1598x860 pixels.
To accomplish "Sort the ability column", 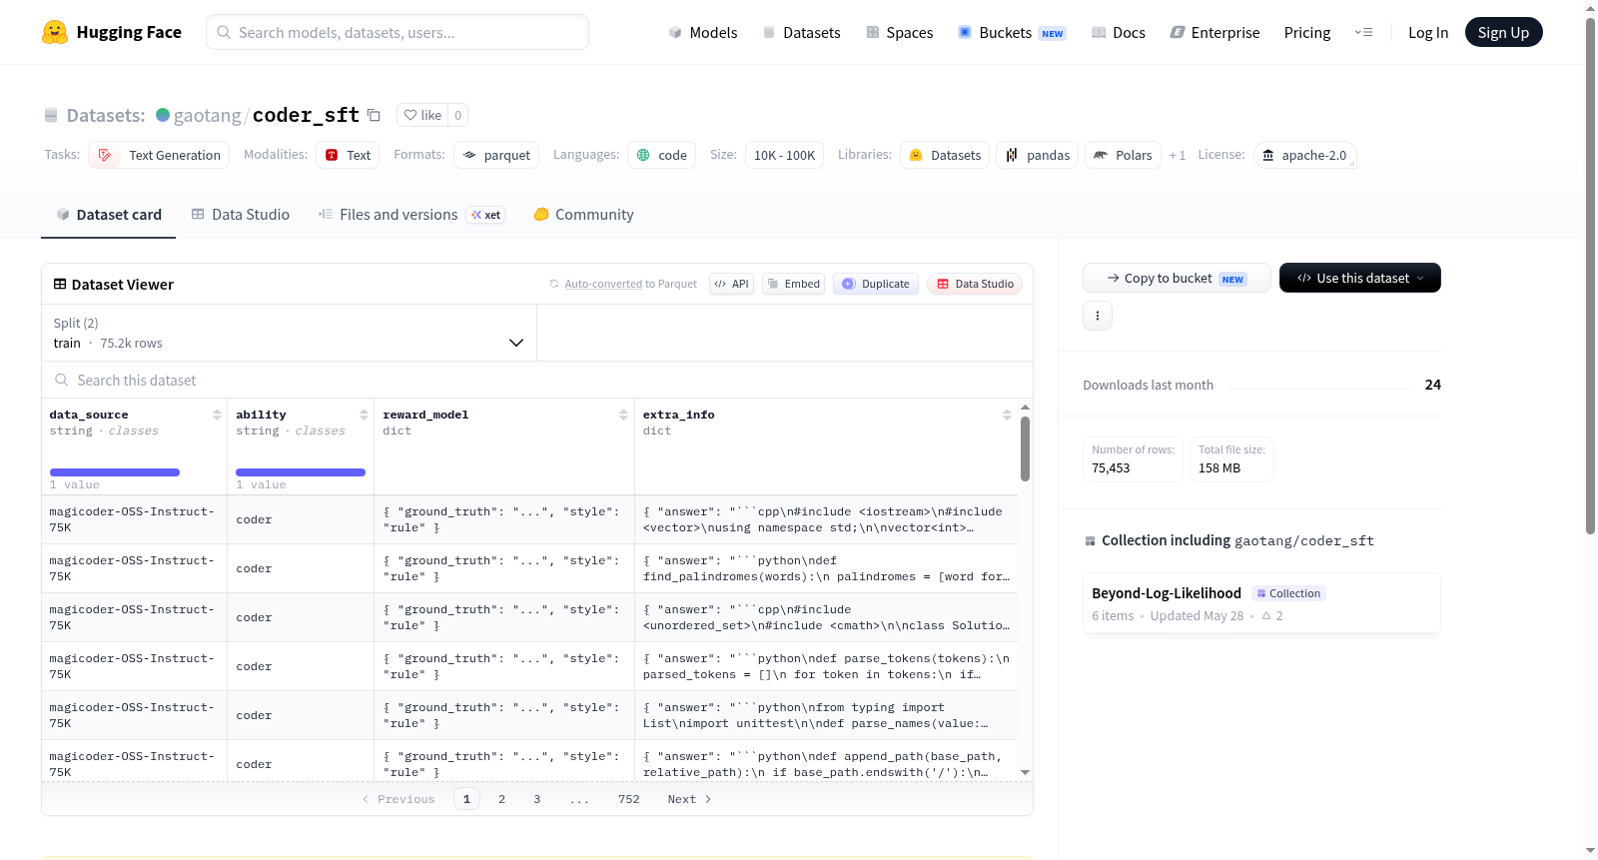I will pyautogui.click(x=364, y=415).
